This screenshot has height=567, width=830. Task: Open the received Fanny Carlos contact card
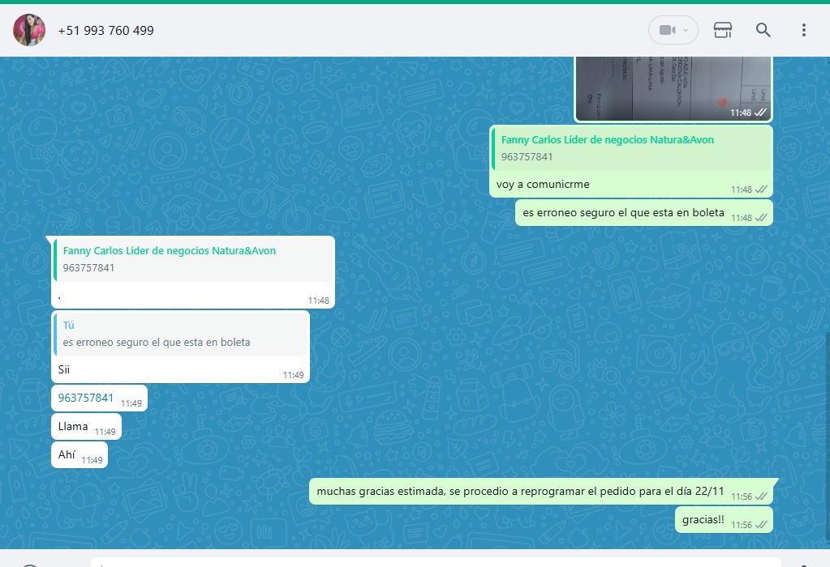[x=192, y=259]
